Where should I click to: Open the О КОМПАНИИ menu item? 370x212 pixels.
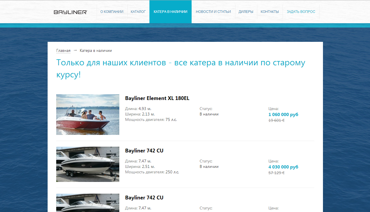coord(112,12)
